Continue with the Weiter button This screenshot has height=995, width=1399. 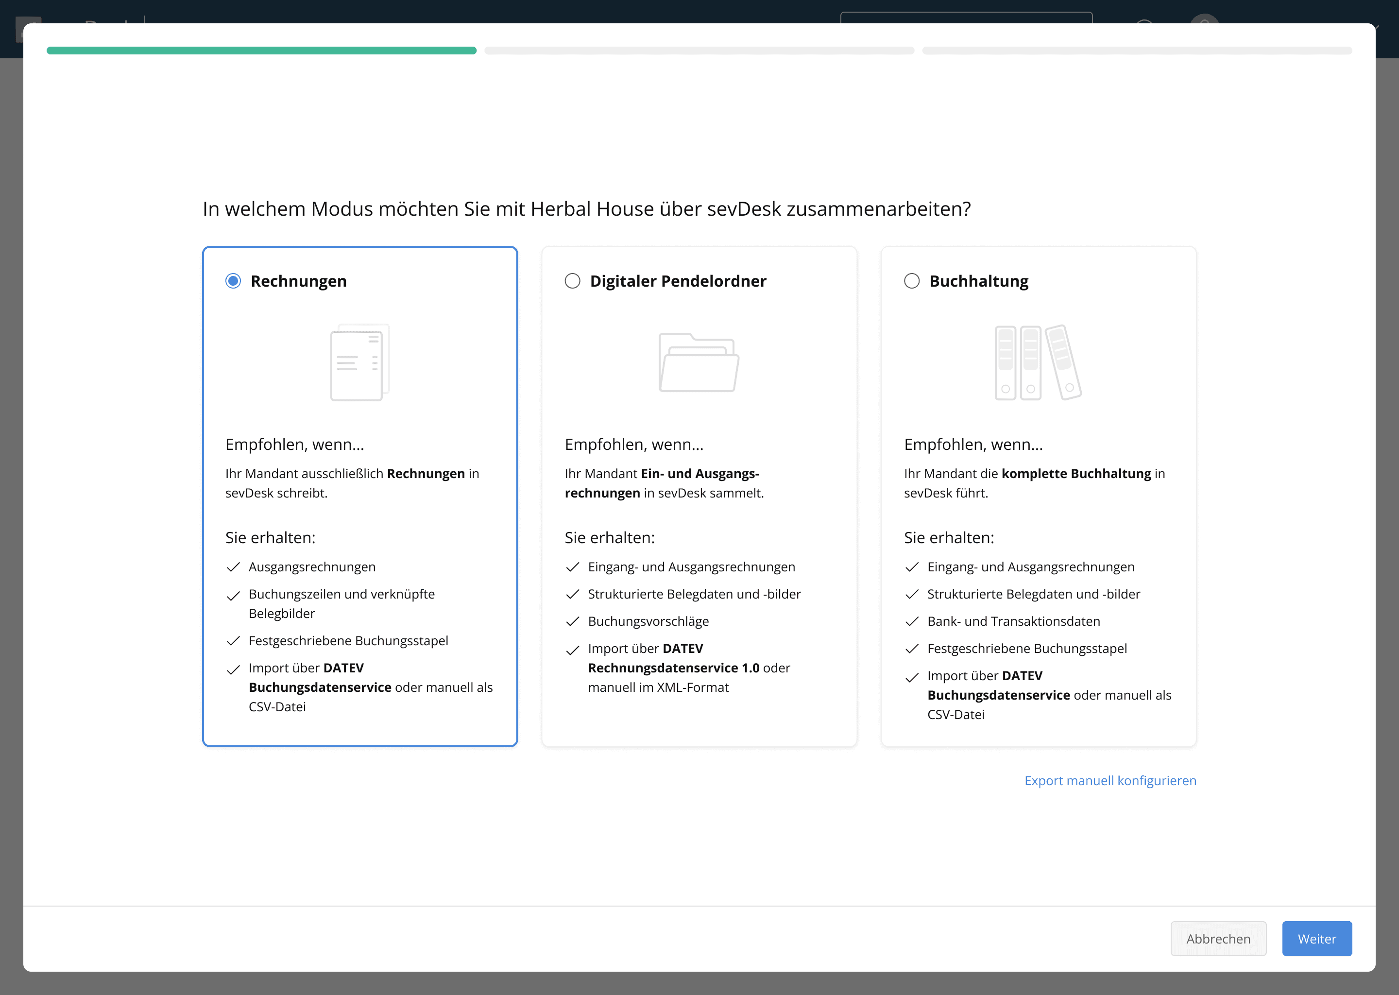tap(1316, 939)
